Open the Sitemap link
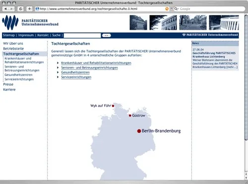248x184 pixels. 9,35
